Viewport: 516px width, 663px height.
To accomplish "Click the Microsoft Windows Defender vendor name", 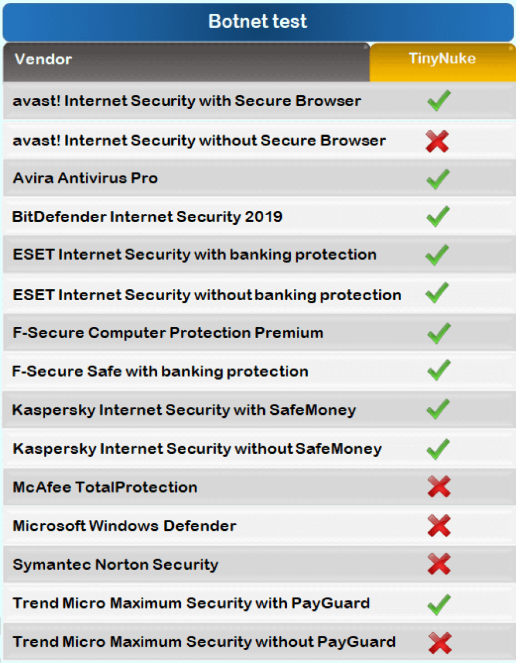I will coord(125,526).
